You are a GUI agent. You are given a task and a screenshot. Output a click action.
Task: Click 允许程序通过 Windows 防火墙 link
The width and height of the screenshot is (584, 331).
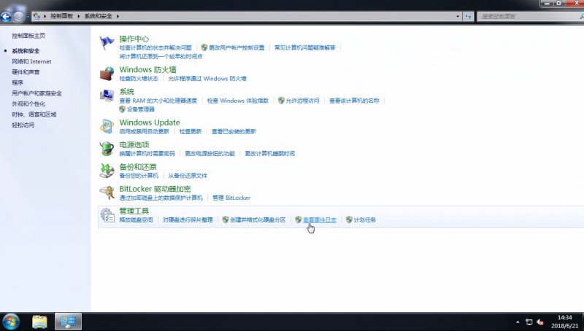click(x=207, y=79)
